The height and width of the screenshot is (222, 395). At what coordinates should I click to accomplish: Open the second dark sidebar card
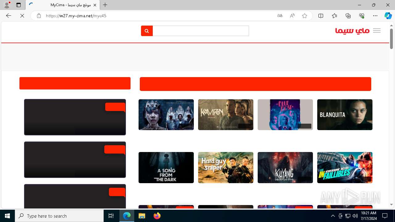coord(75,160)
